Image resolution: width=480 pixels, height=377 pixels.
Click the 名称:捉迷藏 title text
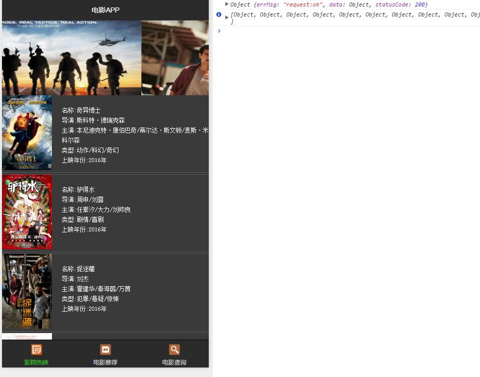click(78, 269)
